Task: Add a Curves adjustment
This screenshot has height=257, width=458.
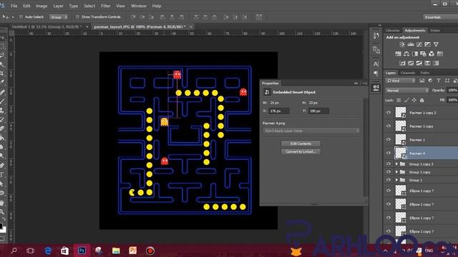Action: 419,44
